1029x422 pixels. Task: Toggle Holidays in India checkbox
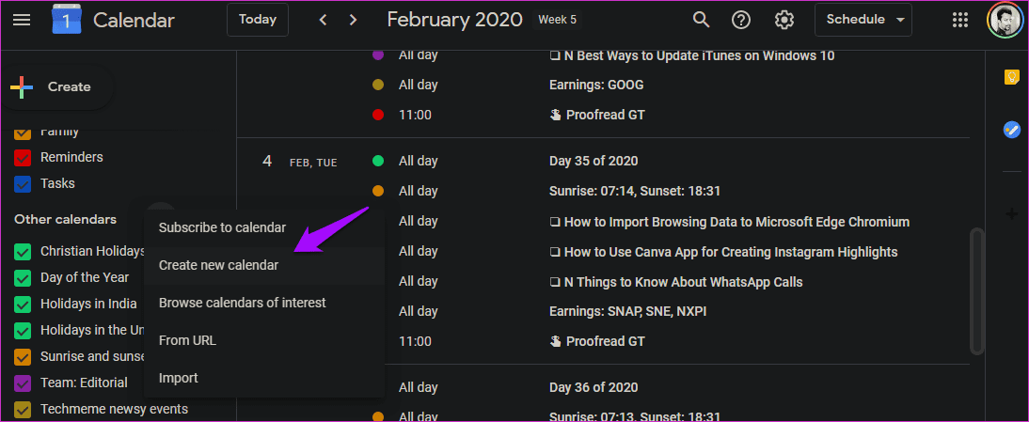(x=23, y=305)
